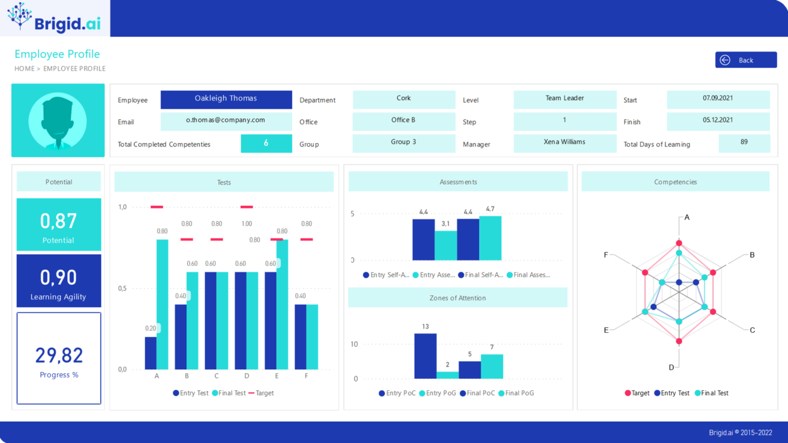
Task: Click the Entry Test legend dot in Tests
Action: coord(176,393)
